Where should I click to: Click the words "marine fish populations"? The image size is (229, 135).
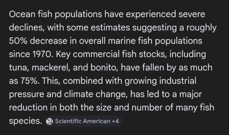pyautogui.click(x=151, y=41)
